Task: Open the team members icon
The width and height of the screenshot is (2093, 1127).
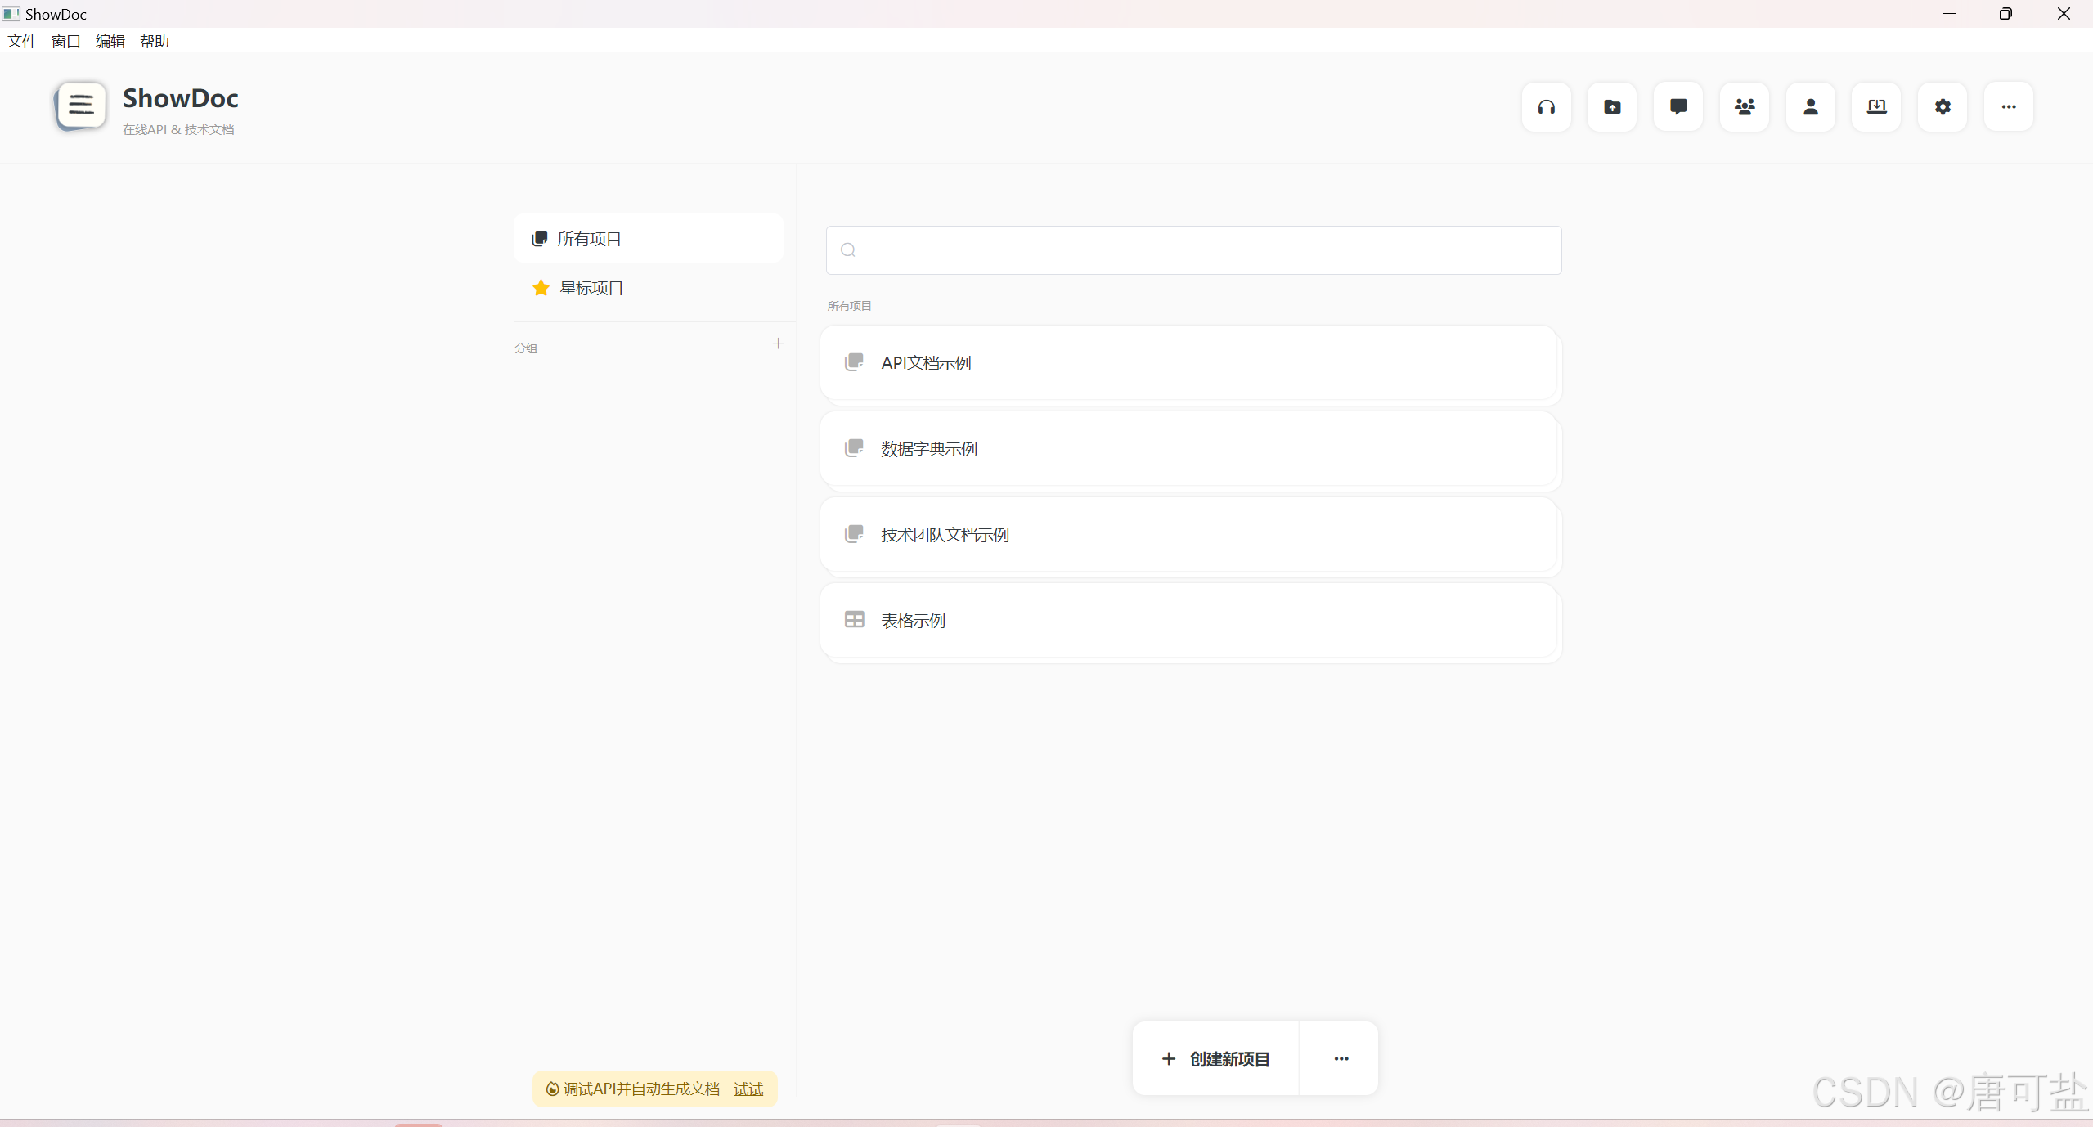Action: coord(1745,107)
